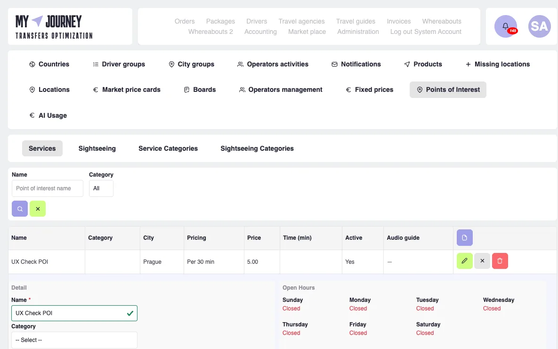558x349 pixels.
Task: Open the notifications bell icon
Action: pos(505,26)
